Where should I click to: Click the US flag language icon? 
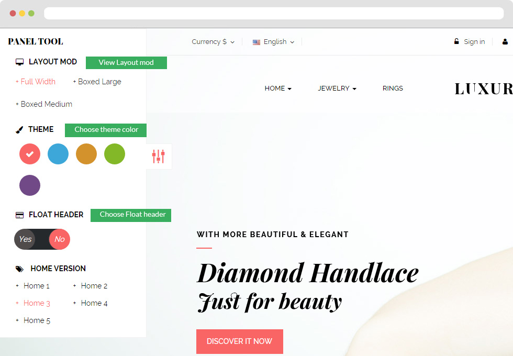click(x=256, y=42)
